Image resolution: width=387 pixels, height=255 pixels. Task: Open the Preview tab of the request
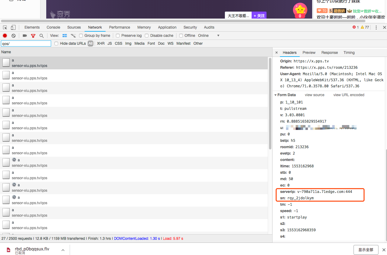(x=309, y=52)
